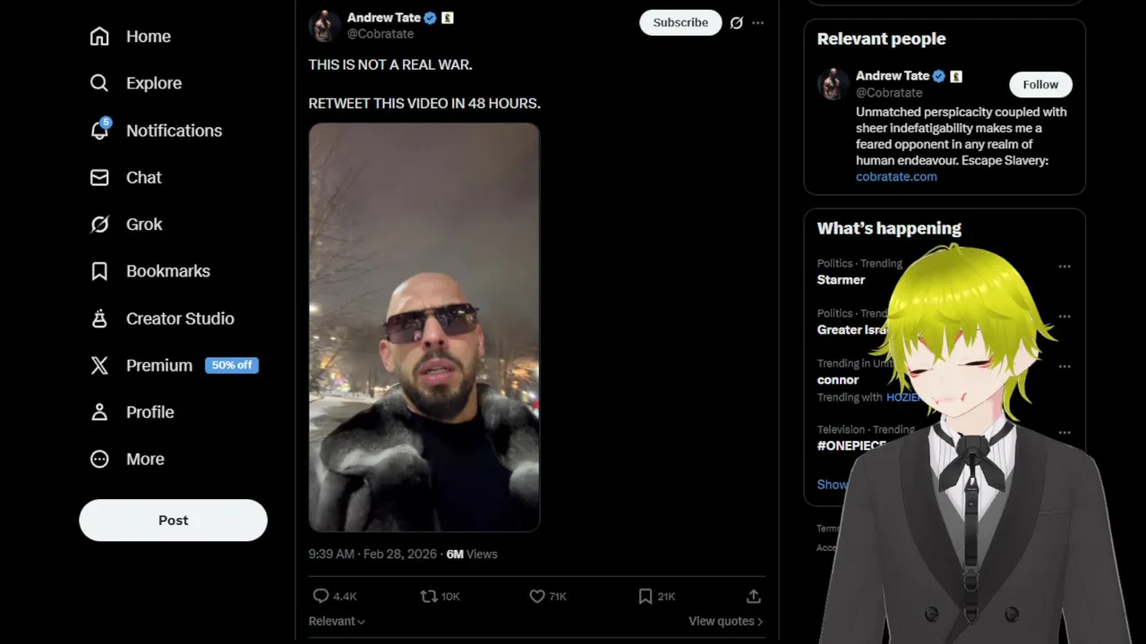Bookmark the post with the 21K icon
Screen dimensions: 1146x644
click(x=646, y=596)
